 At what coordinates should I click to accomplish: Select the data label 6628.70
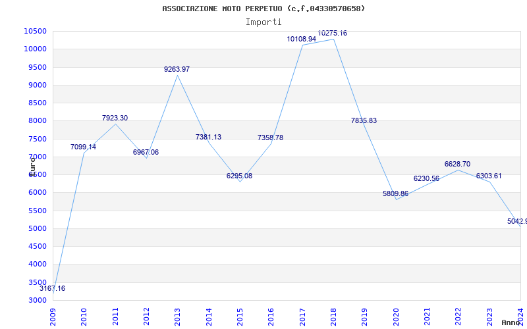(x=457, y=164)
